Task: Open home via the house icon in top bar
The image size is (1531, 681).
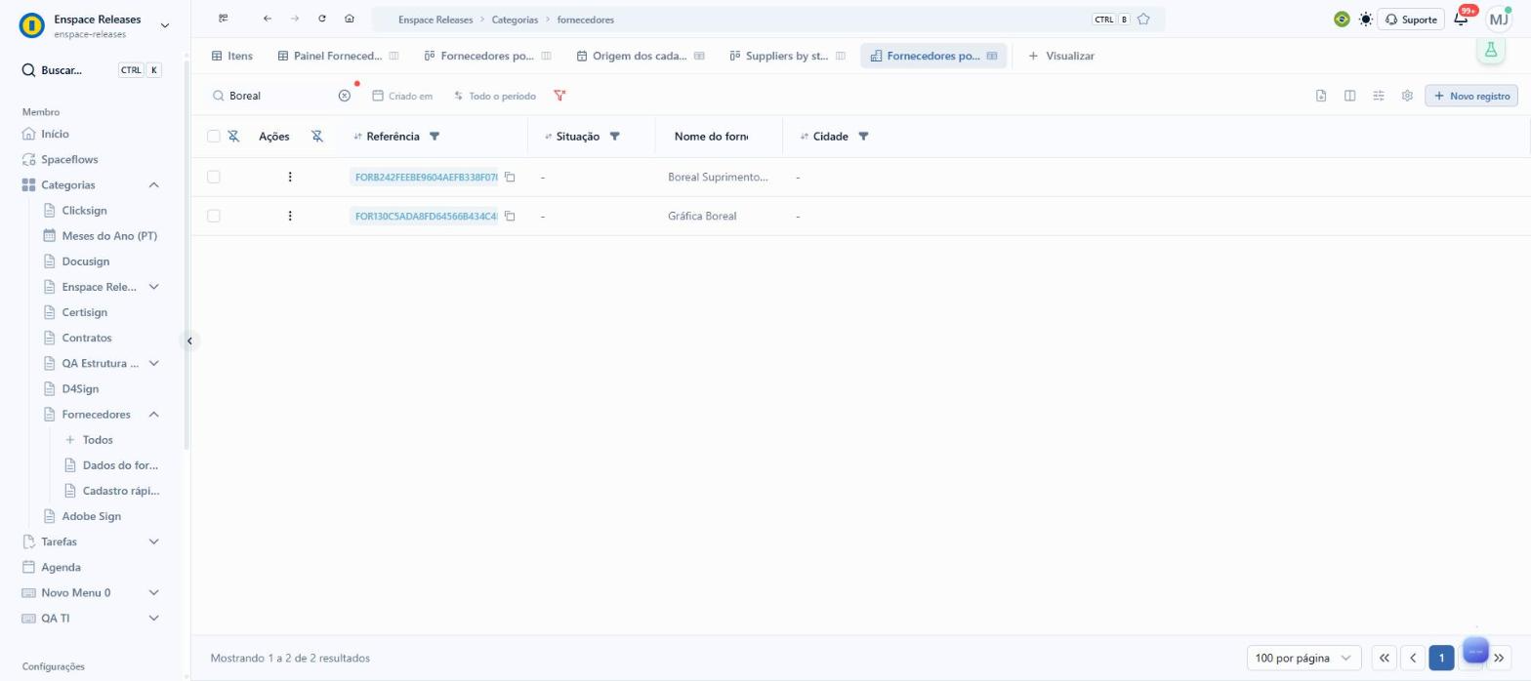Action: point(350,19)
